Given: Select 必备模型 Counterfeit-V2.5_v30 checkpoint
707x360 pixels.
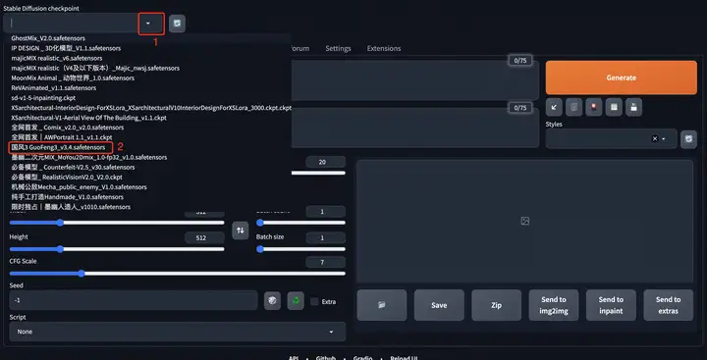Looking at the screenshot, I should pyautogui.click(x=73, y=167).
